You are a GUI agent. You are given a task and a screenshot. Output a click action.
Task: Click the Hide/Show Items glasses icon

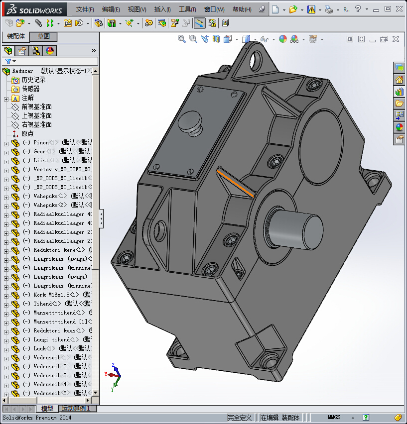(265, 39)
